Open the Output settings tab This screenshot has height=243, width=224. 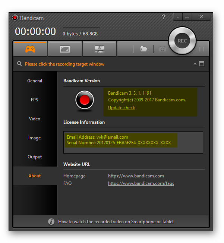(35, 157)
